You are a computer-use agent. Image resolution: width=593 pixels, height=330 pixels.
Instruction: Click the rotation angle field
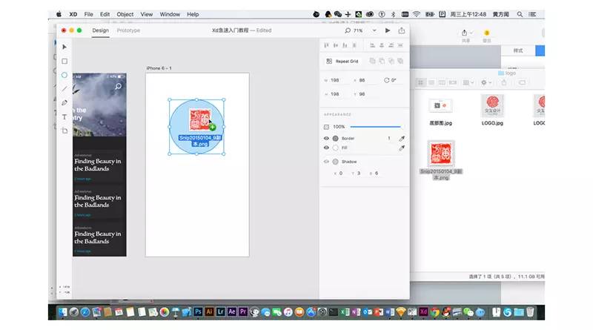(394, 80)
